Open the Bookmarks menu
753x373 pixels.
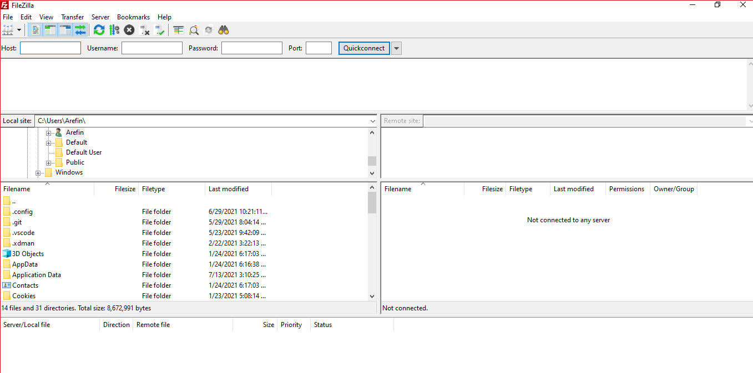click(133, 17)
